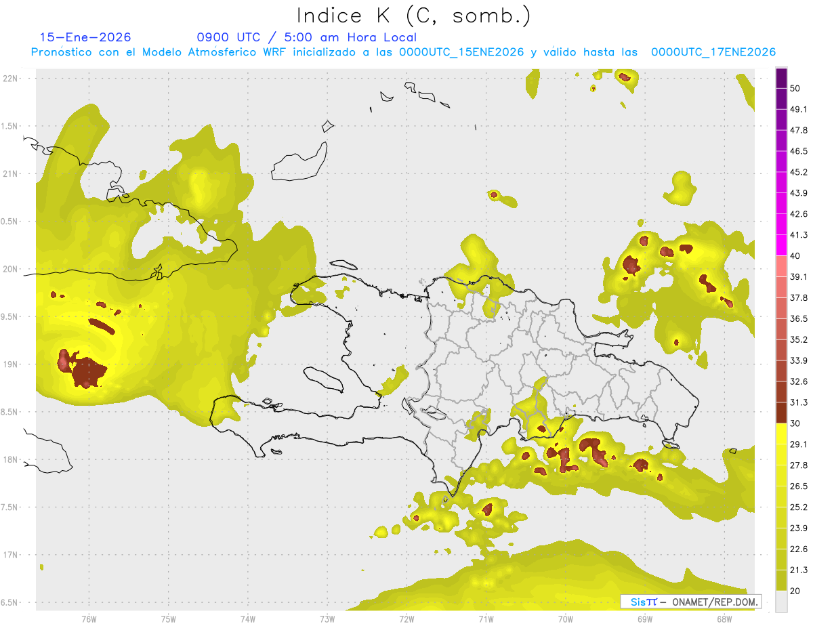Click the colorbar value '46.5'
Screen dimensions: 813x628
coord(799,151)
